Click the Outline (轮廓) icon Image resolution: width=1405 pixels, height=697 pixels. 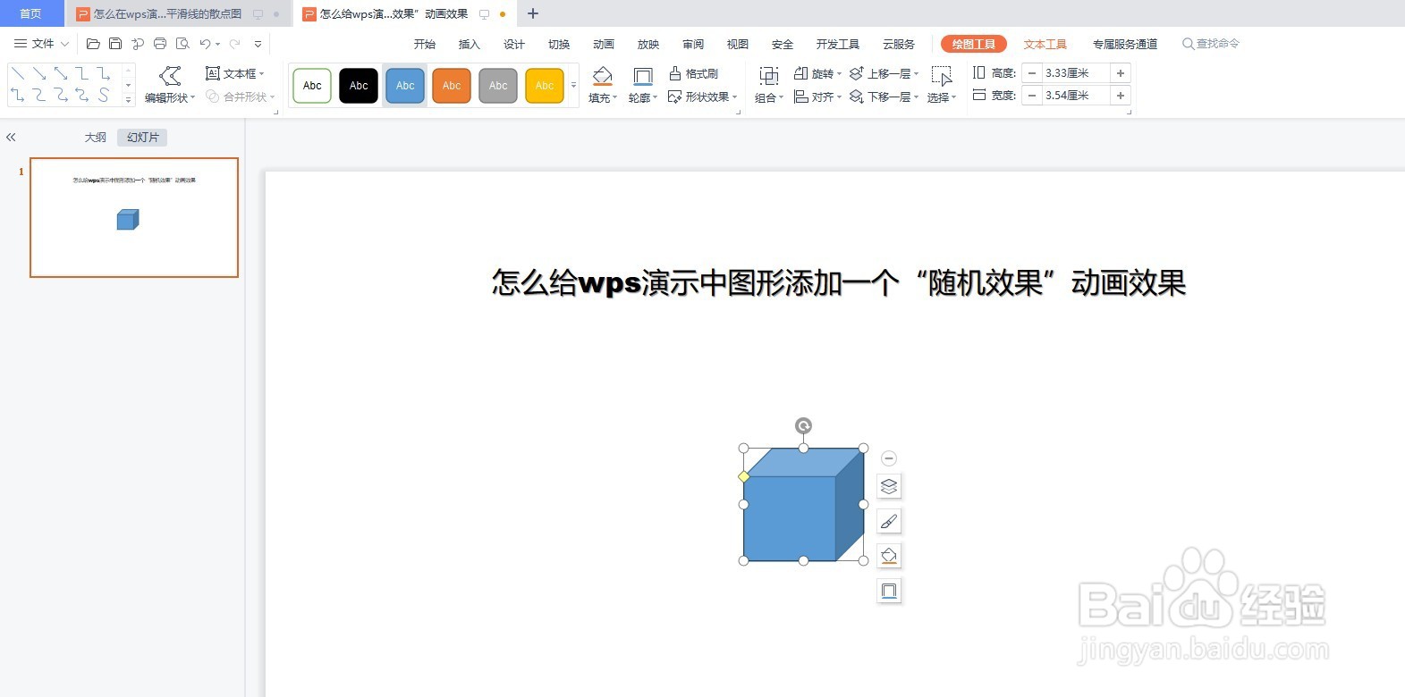pos(642,77)
